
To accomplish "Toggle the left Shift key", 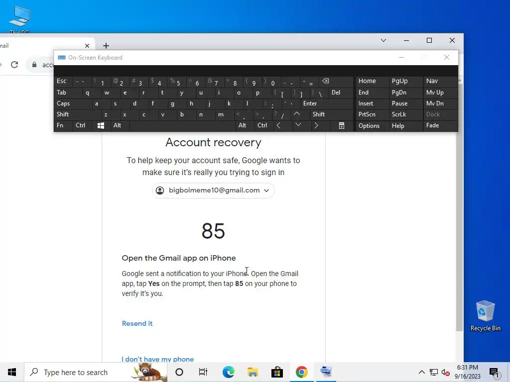I will click(x=77, y=114).
